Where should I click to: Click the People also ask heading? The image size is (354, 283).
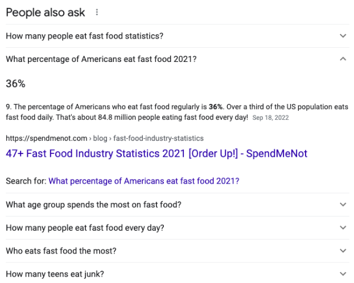(45, 13)
